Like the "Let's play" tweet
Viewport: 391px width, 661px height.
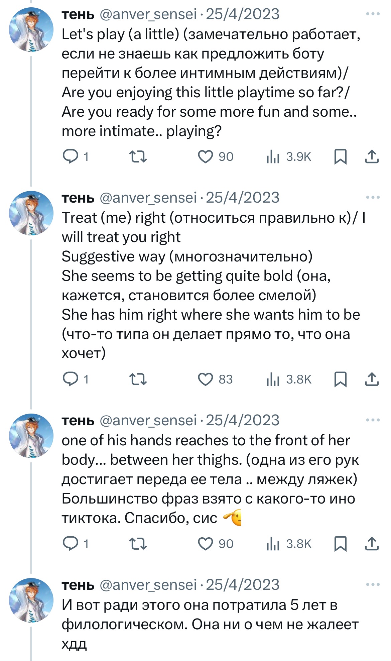205,156
